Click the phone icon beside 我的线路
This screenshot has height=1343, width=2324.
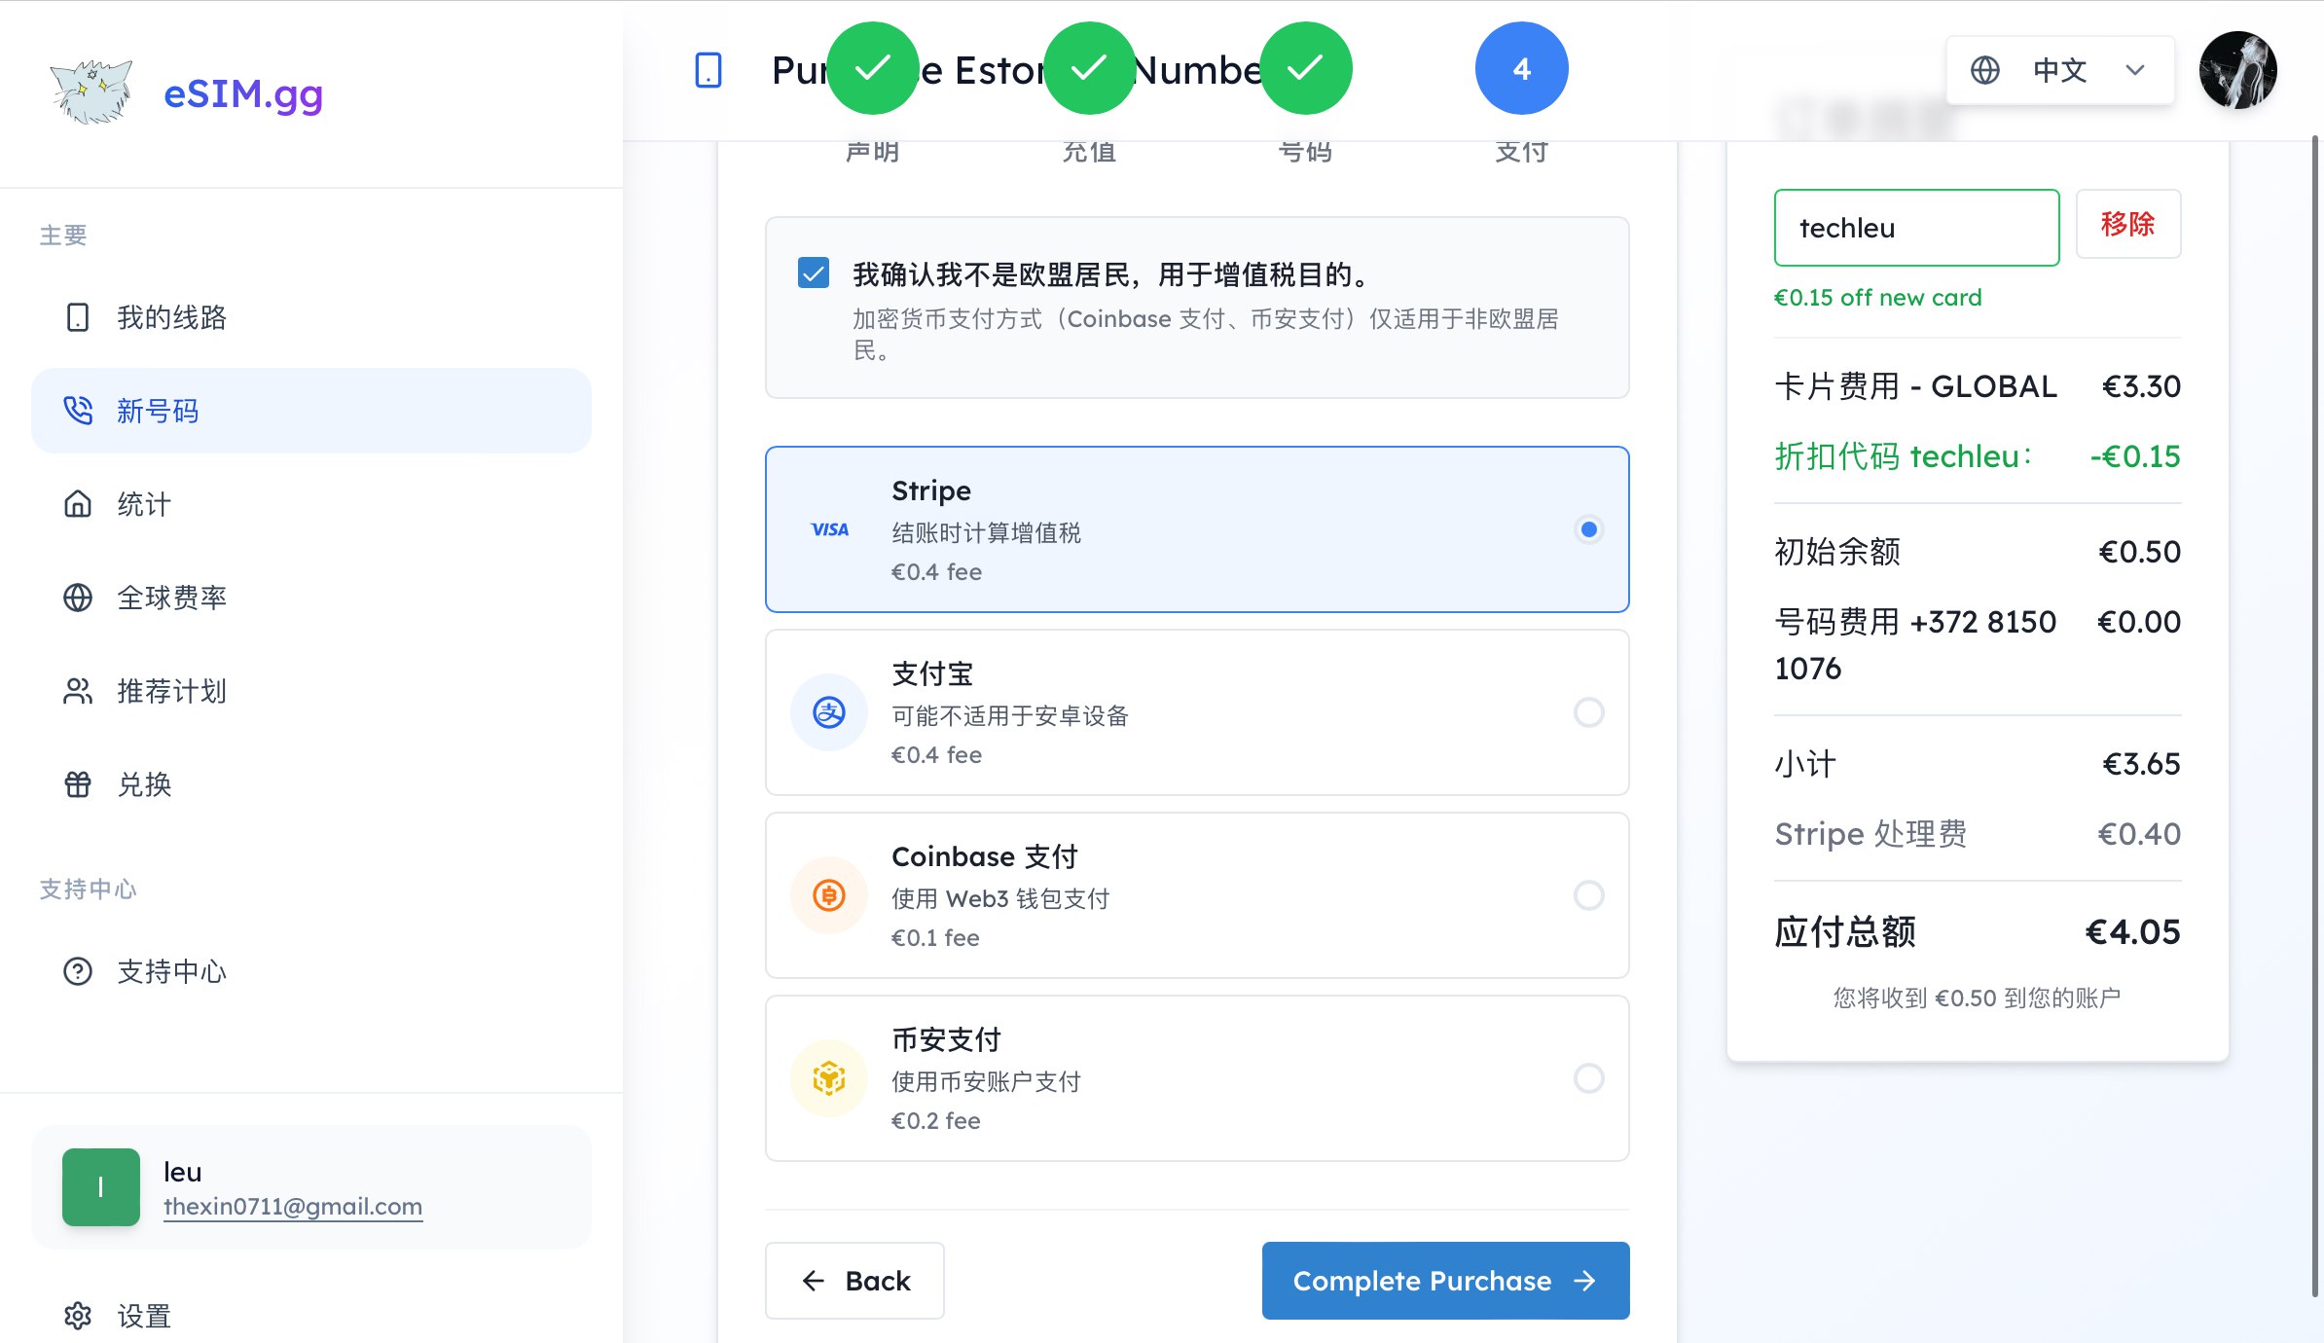78,317
